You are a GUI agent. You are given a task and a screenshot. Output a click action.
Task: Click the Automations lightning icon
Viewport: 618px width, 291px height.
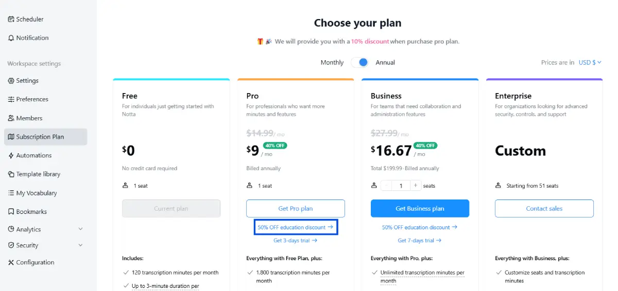(x=11, y=156)
